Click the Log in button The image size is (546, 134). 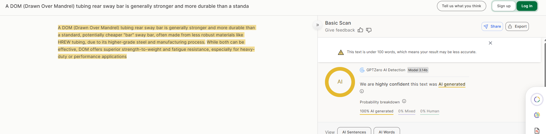(x=527, y=6)
